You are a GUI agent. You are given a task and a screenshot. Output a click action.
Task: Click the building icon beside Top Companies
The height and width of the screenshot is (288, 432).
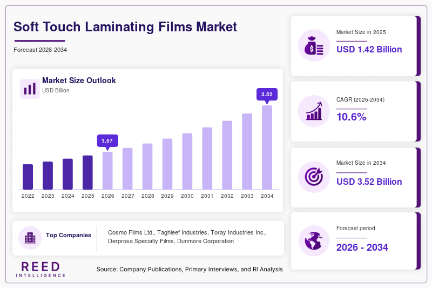(x=30, y=238)
